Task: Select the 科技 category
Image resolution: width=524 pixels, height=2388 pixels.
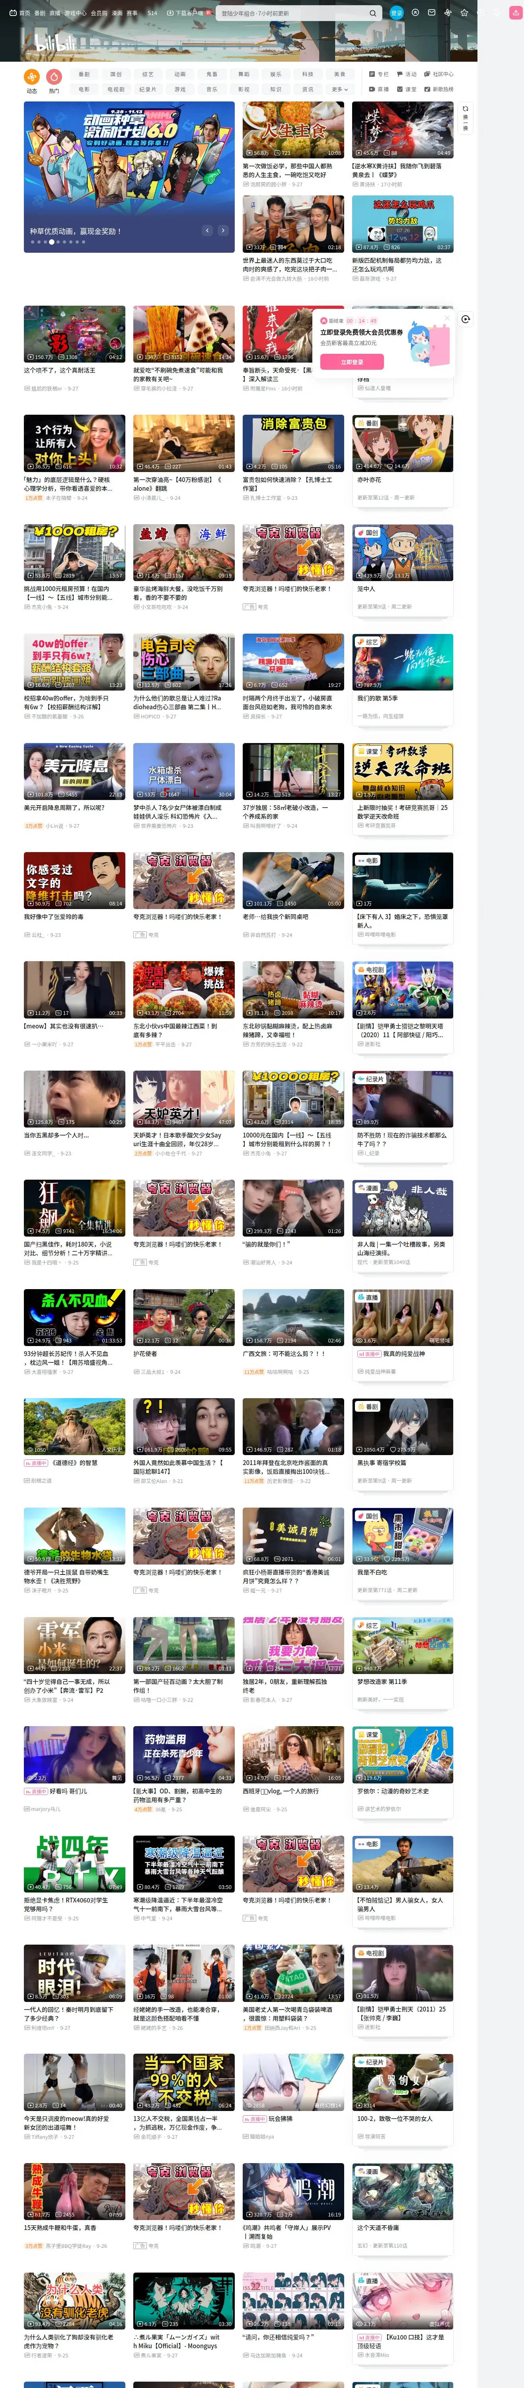Action: [307, 74]
